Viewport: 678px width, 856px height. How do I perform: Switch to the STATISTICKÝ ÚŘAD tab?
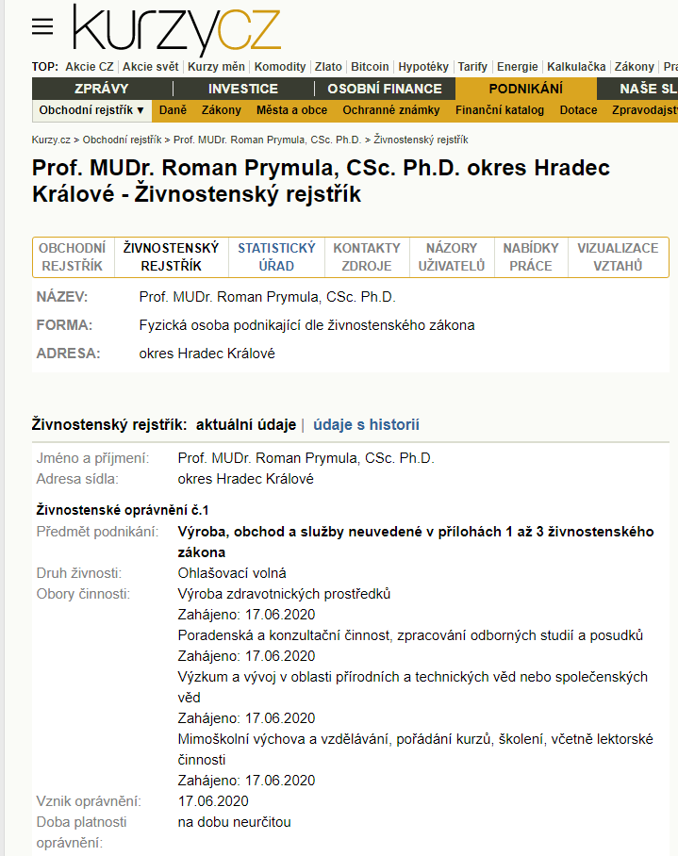[x=276, y=257]
